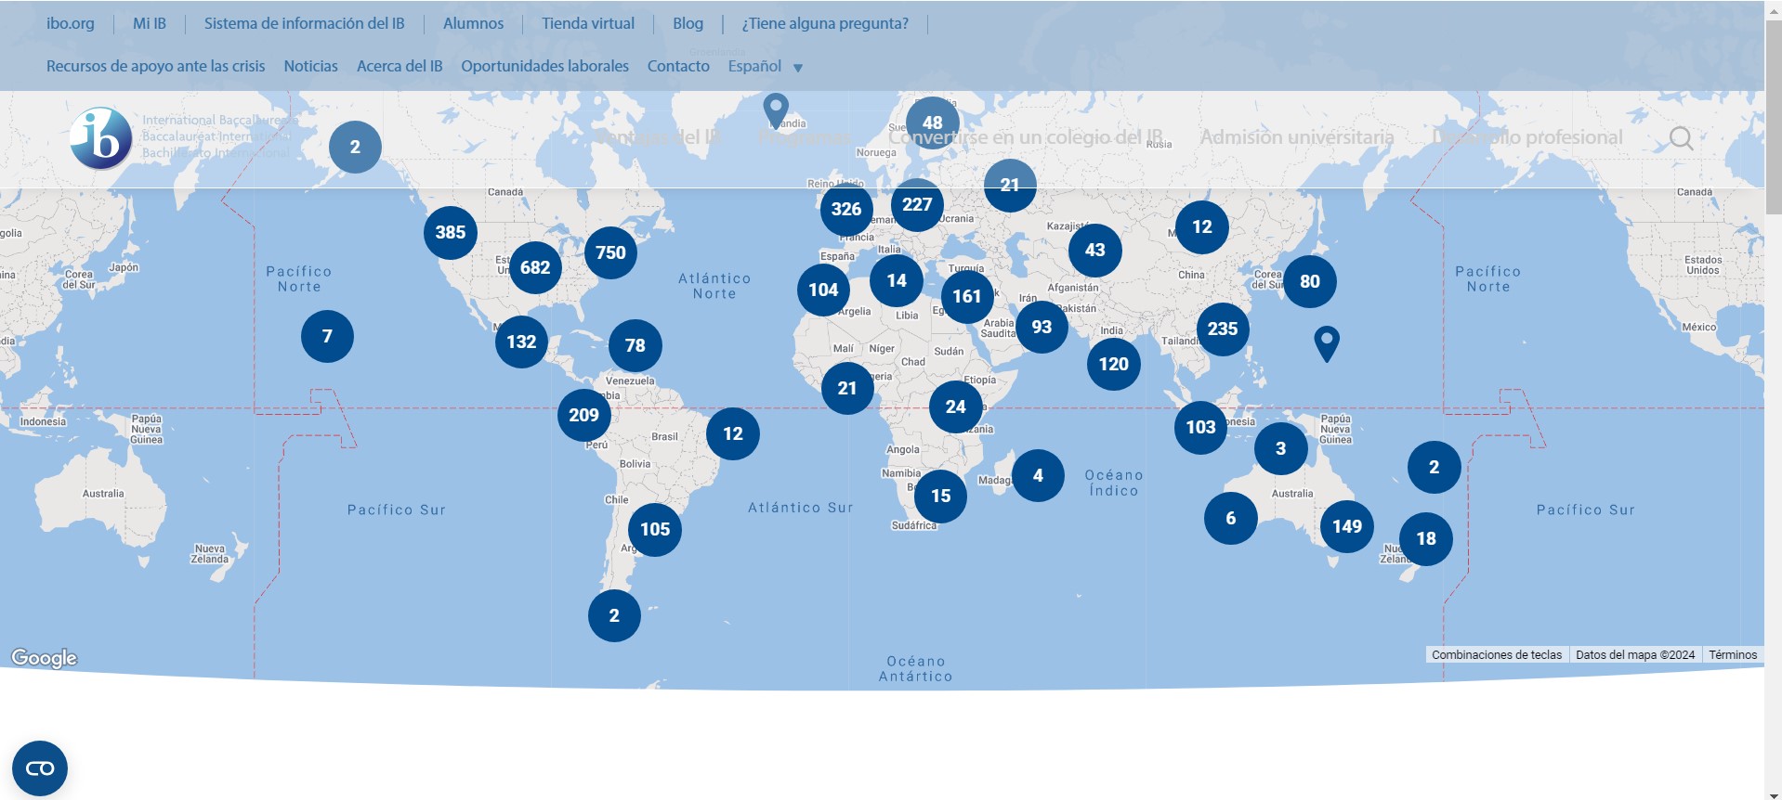Click the 750 cluster marker

click(x=610, y=252)
